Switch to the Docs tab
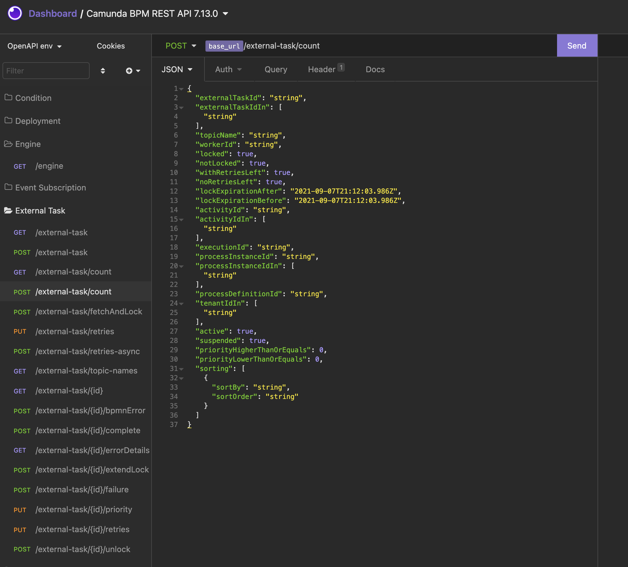This screenshot has width=628, height=567. (375, 69)
